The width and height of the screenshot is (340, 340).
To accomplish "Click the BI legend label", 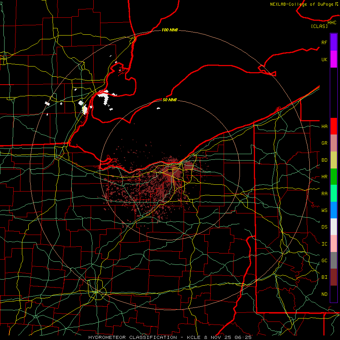I will (x=325, y=277).
